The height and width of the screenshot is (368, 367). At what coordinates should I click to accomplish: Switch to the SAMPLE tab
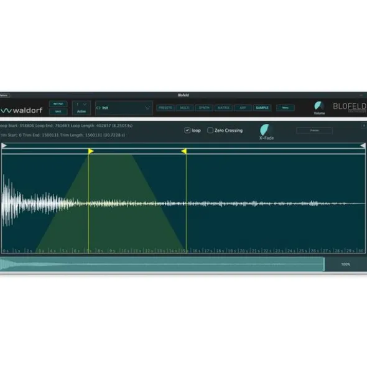point(262,108)
